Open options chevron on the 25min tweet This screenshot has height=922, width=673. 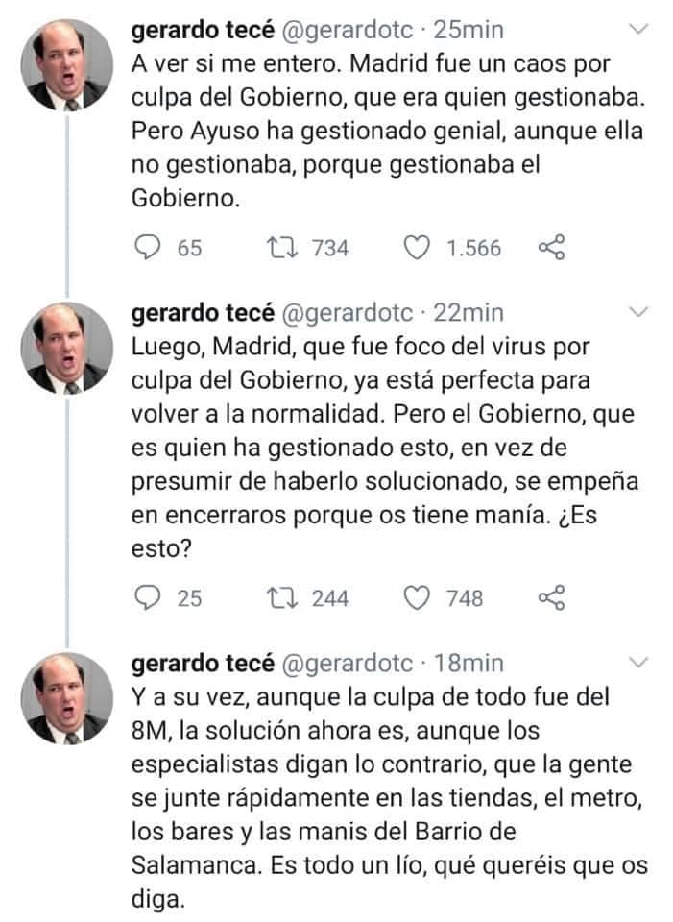pyautogui.click(x=638, y=32)
